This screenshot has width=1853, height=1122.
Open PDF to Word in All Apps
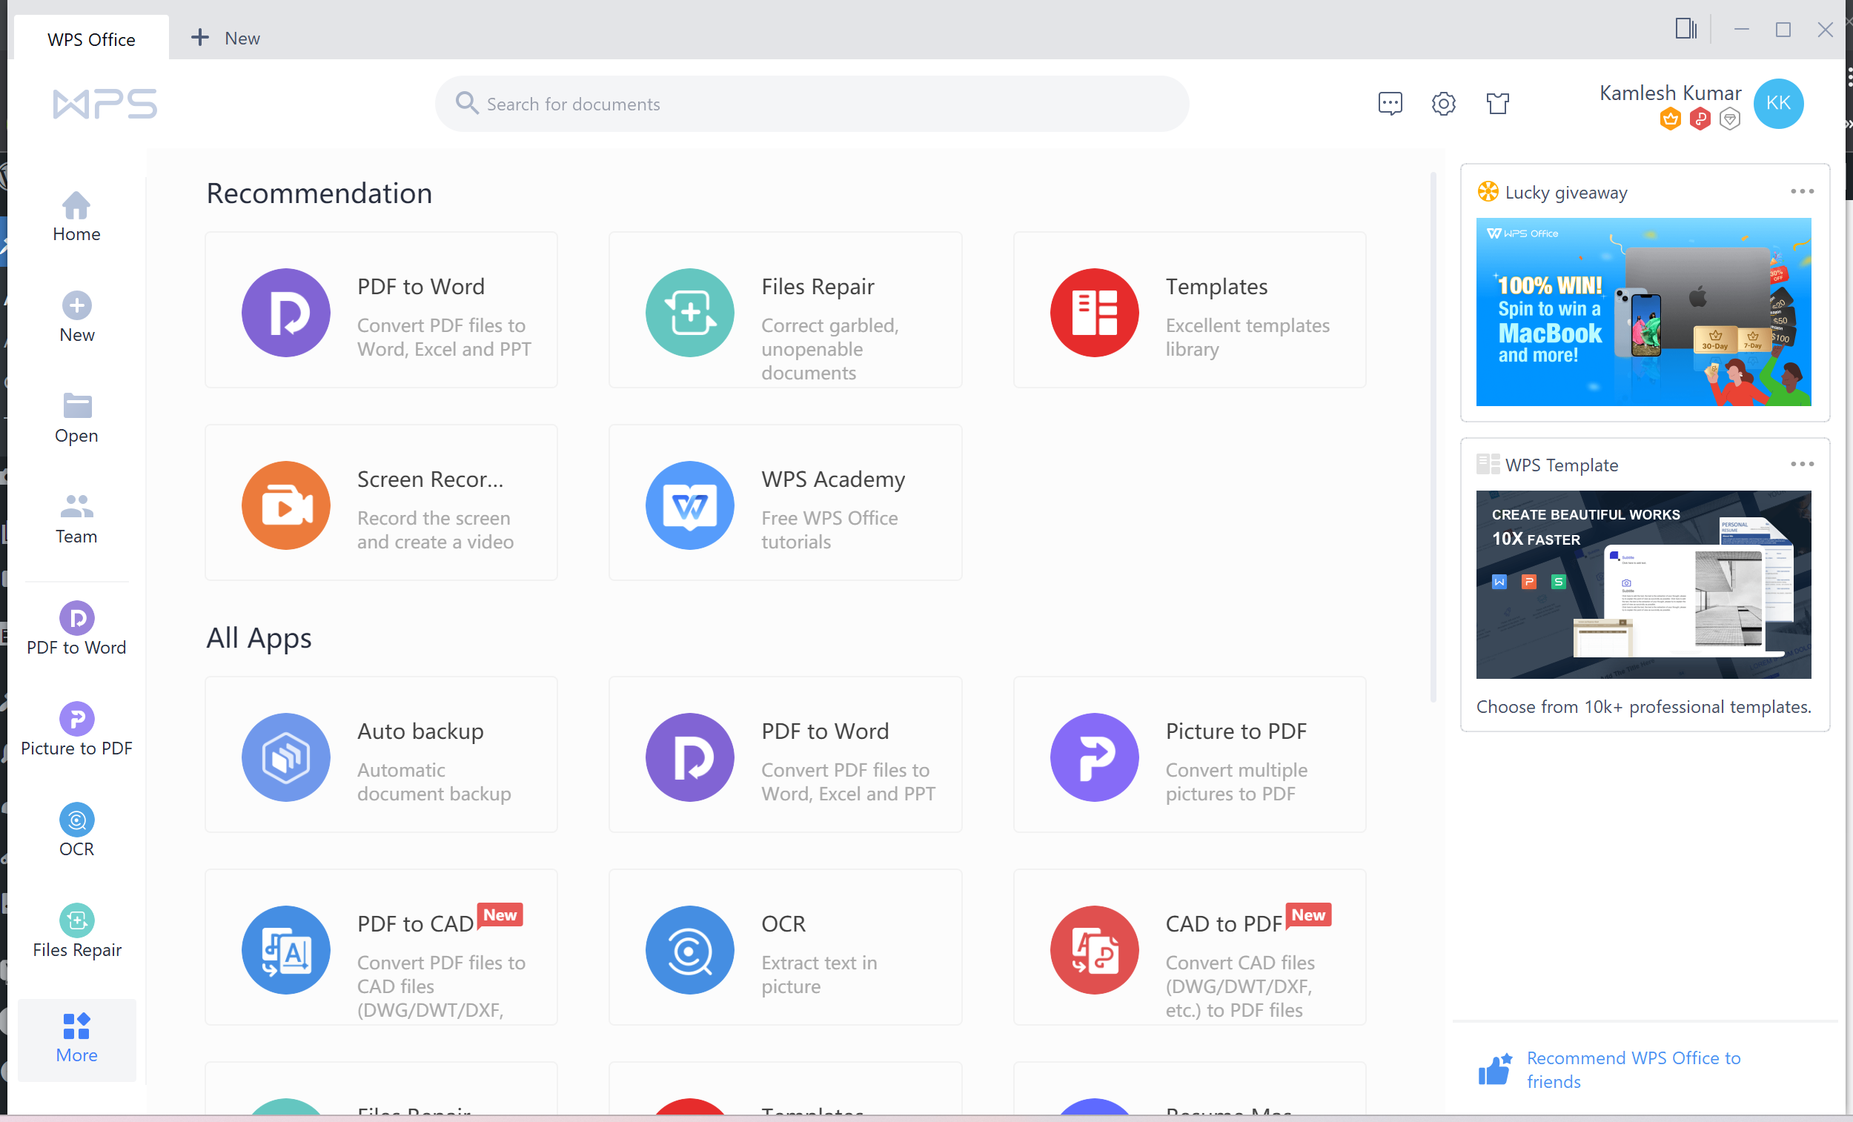(785, 754)
